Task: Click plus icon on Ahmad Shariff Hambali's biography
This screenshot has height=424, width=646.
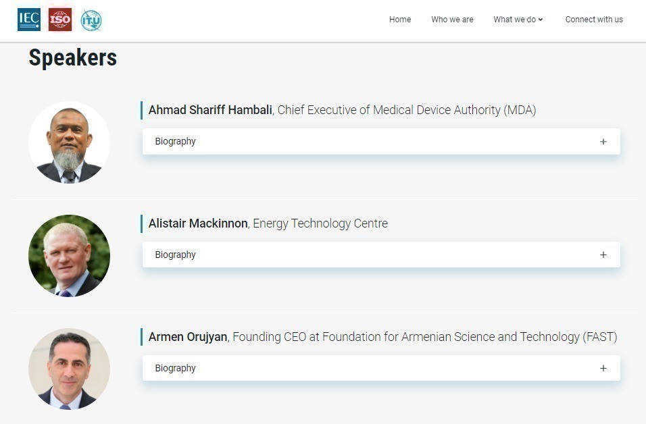Action: point(603,142)
